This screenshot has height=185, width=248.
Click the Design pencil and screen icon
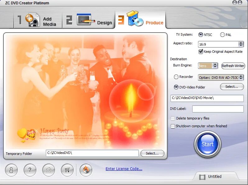pos(85,20)
